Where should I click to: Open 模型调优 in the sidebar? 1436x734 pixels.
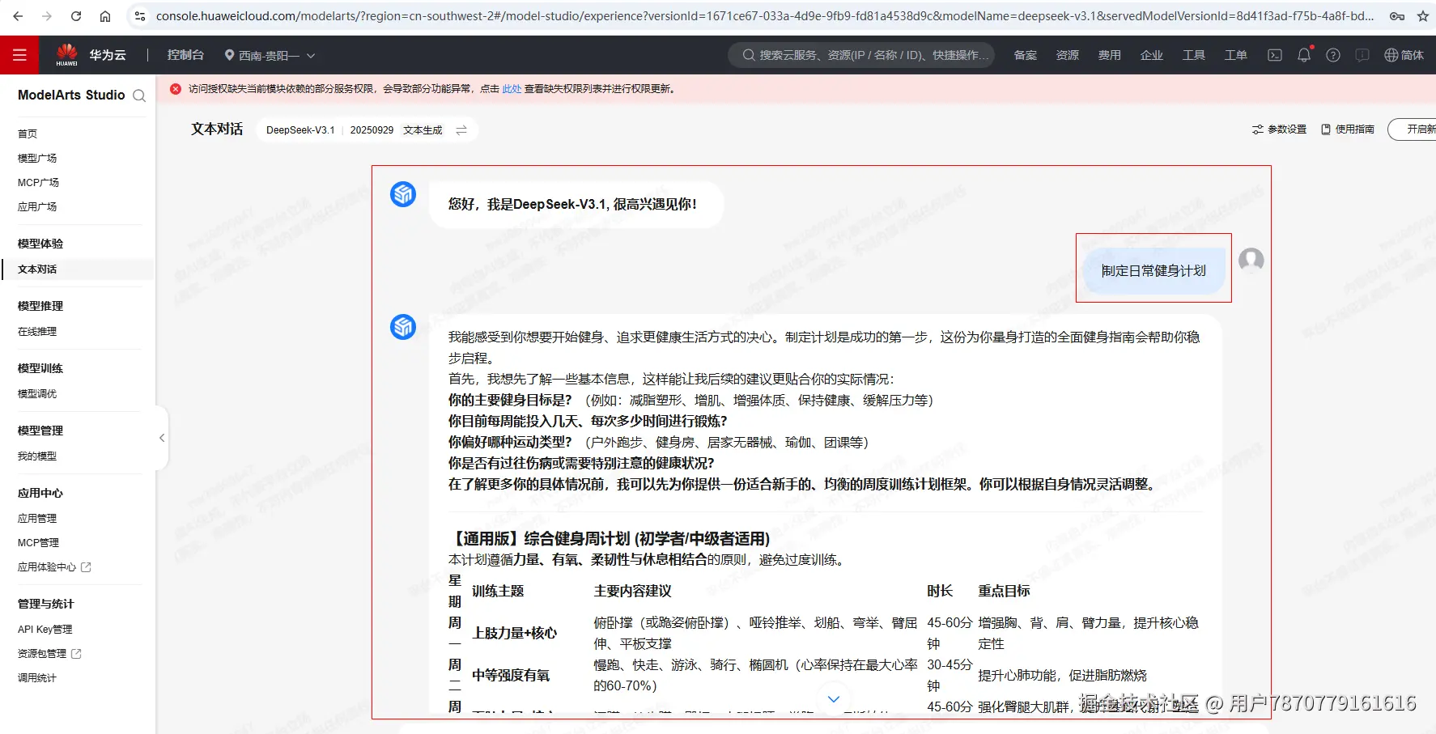click(37, 393)
